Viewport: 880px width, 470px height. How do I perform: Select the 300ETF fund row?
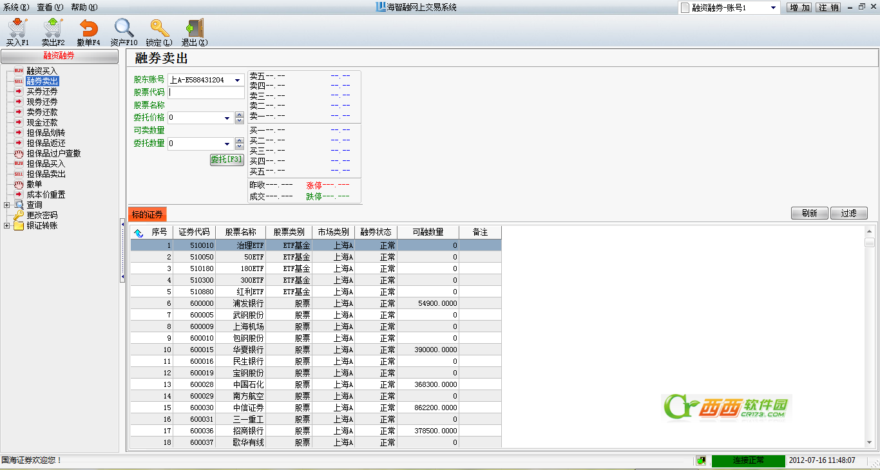pos(316,280)
